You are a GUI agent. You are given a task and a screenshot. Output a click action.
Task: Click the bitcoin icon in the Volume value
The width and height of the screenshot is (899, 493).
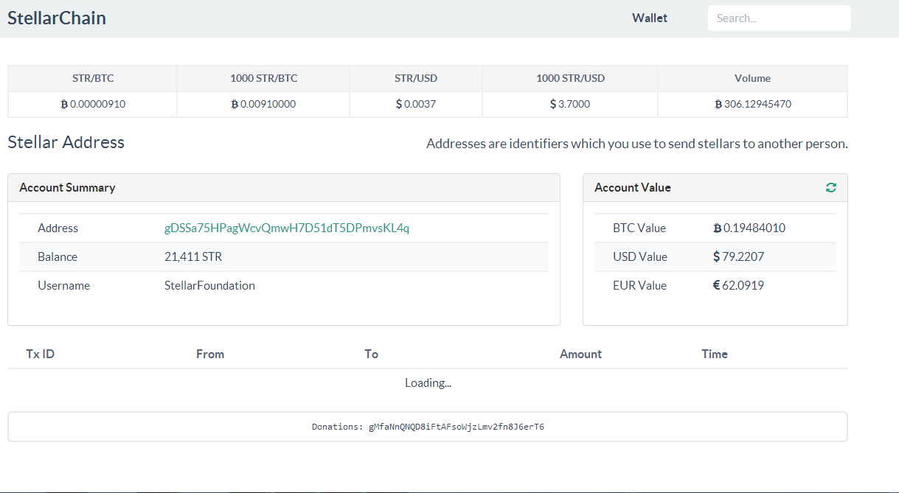coord(718,105)
